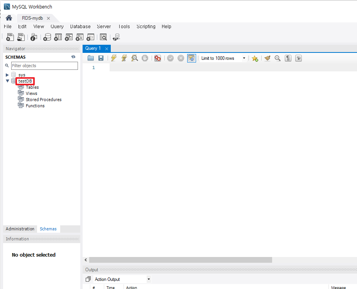Open the Tools menu
357x289 pixels.
124,26
